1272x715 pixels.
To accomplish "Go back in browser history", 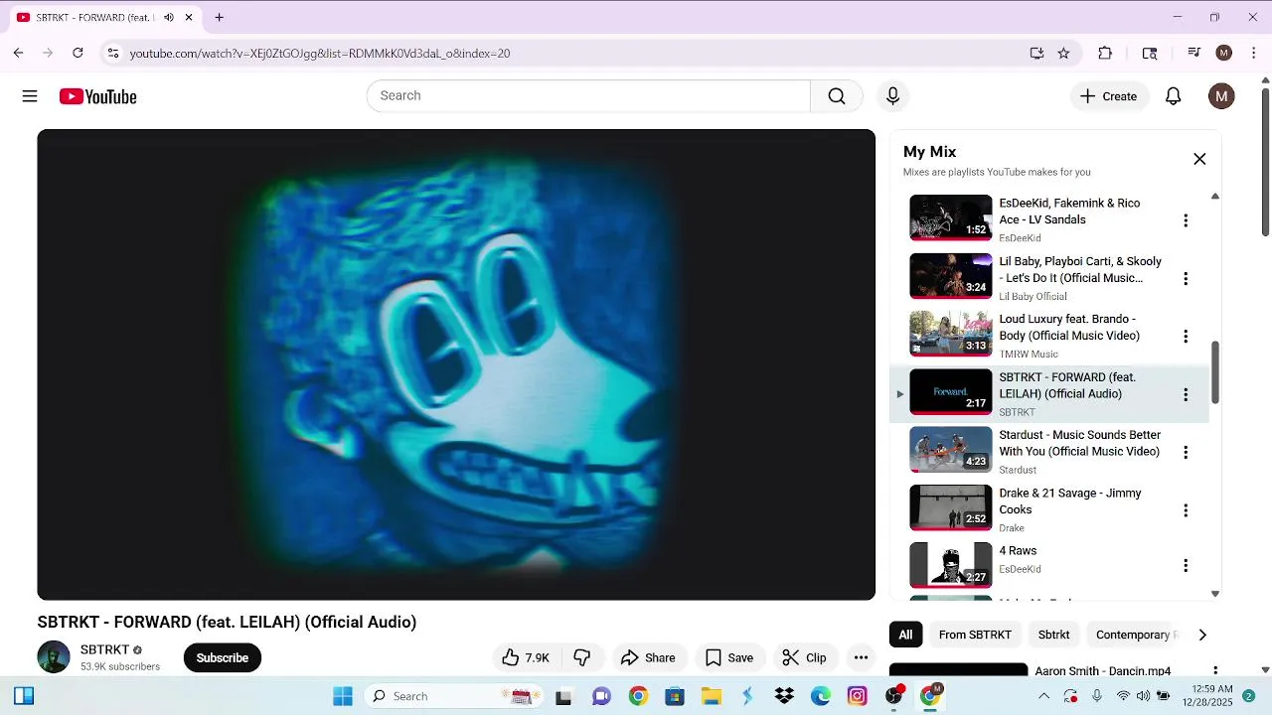I will [18, 53].
